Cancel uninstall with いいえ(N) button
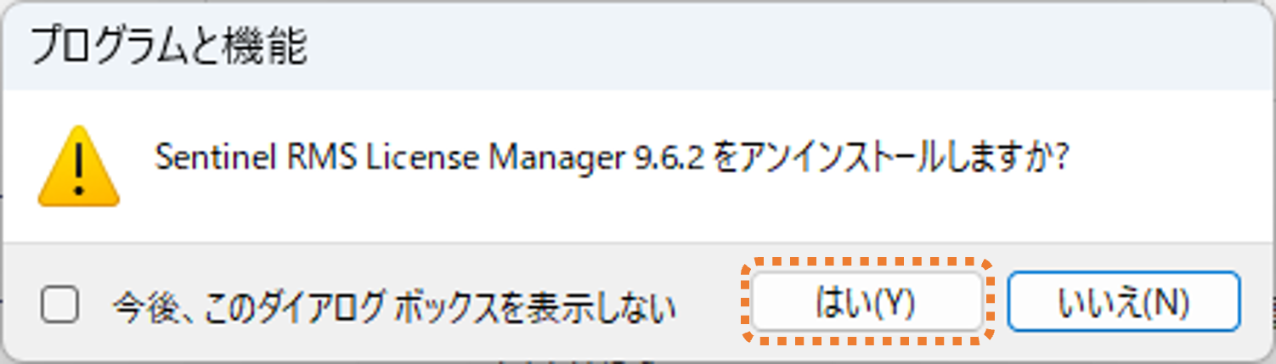Screen dimensions: 1276x364 pos(1124,302)
